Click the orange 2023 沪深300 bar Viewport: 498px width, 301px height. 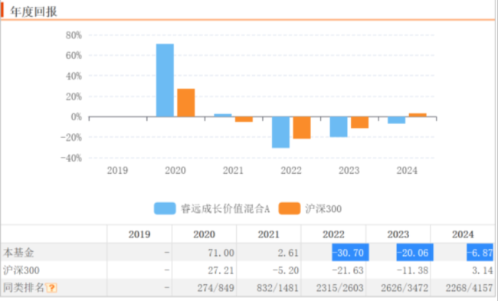coord(359,123)
